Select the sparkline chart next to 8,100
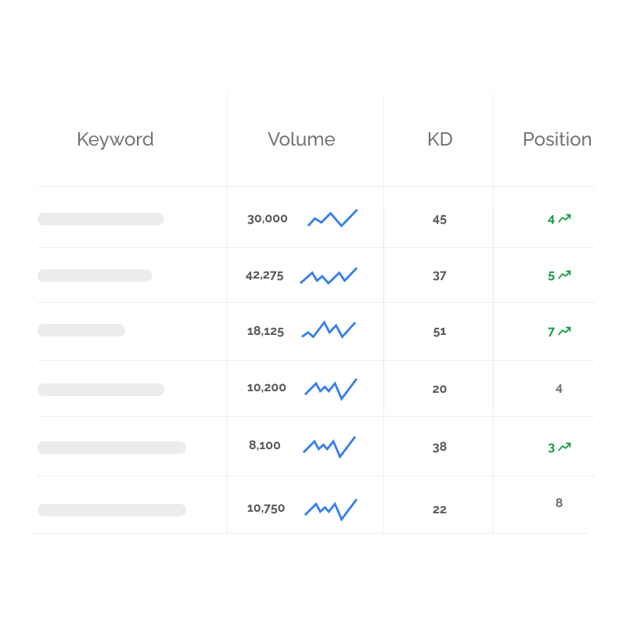 point(329,446)
